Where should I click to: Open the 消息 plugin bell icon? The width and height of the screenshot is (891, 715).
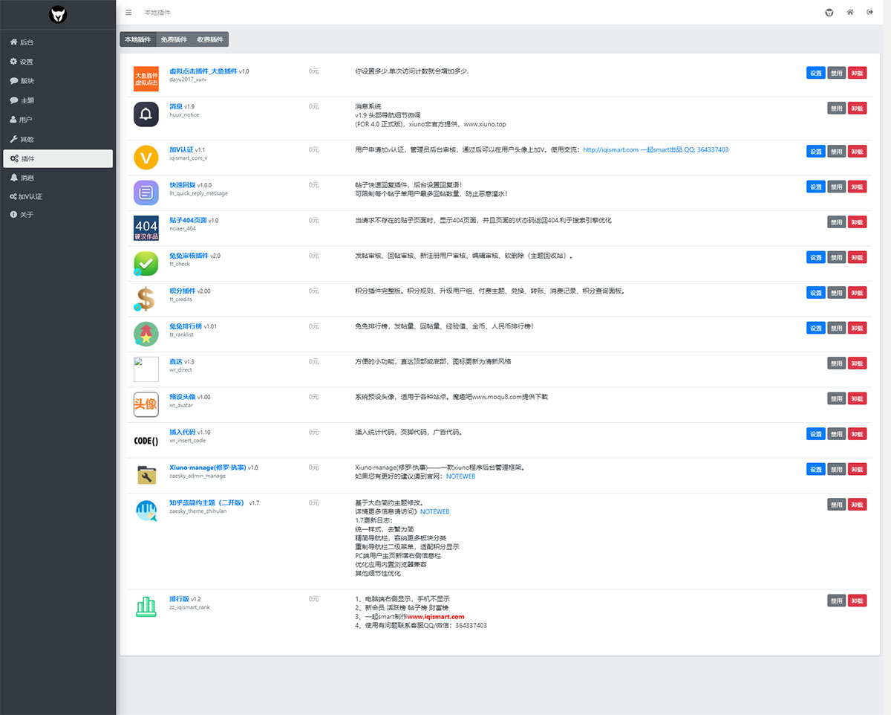click(x=146, y=114)
